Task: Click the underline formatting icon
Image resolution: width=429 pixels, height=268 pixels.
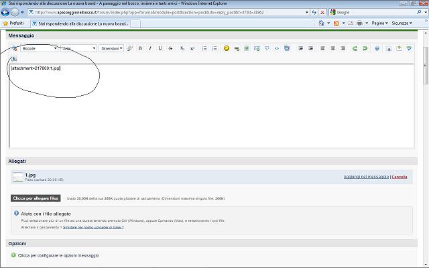Action: click(160, 48)
